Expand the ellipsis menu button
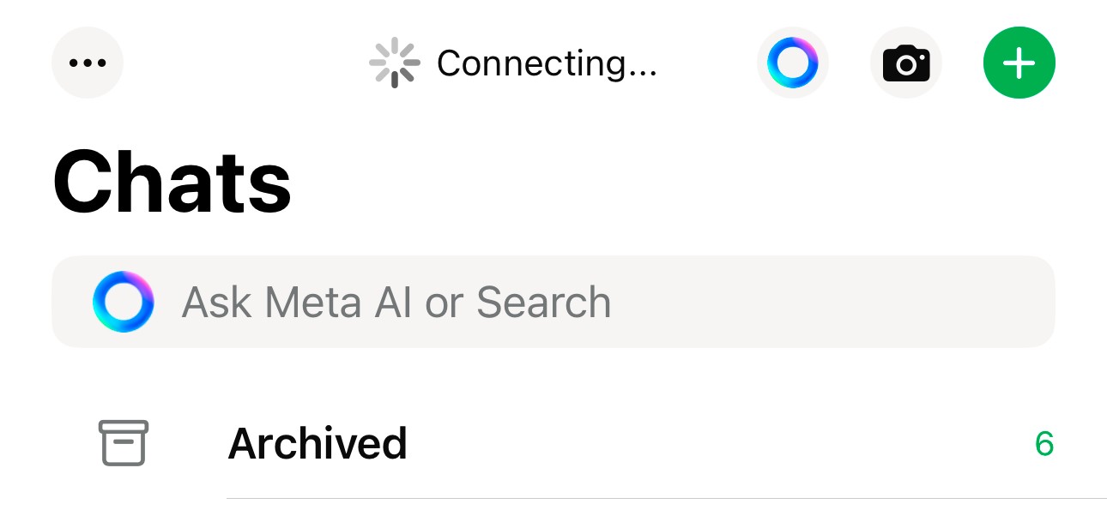The image size is (1107, 522). coord(88,63)
